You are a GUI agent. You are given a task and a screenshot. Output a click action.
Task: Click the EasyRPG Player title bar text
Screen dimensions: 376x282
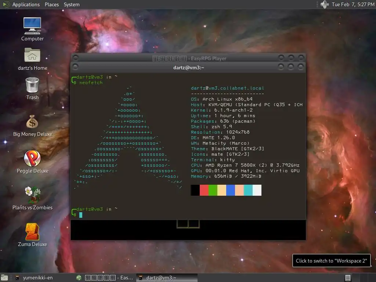pos(189,58)
